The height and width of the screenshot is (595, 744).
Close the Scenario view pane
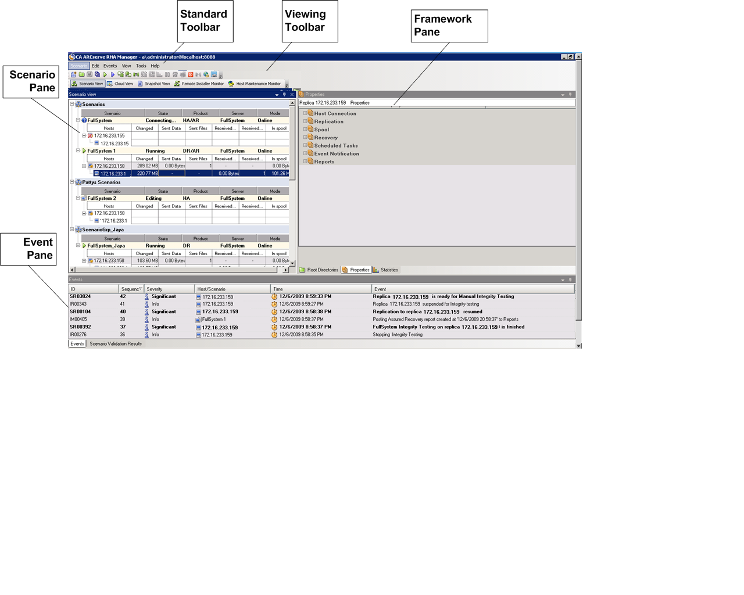292,94
